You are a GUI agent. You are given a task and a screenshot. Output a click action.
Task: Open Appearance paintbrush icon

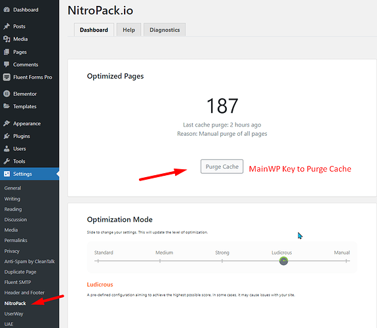pos(7,123)
